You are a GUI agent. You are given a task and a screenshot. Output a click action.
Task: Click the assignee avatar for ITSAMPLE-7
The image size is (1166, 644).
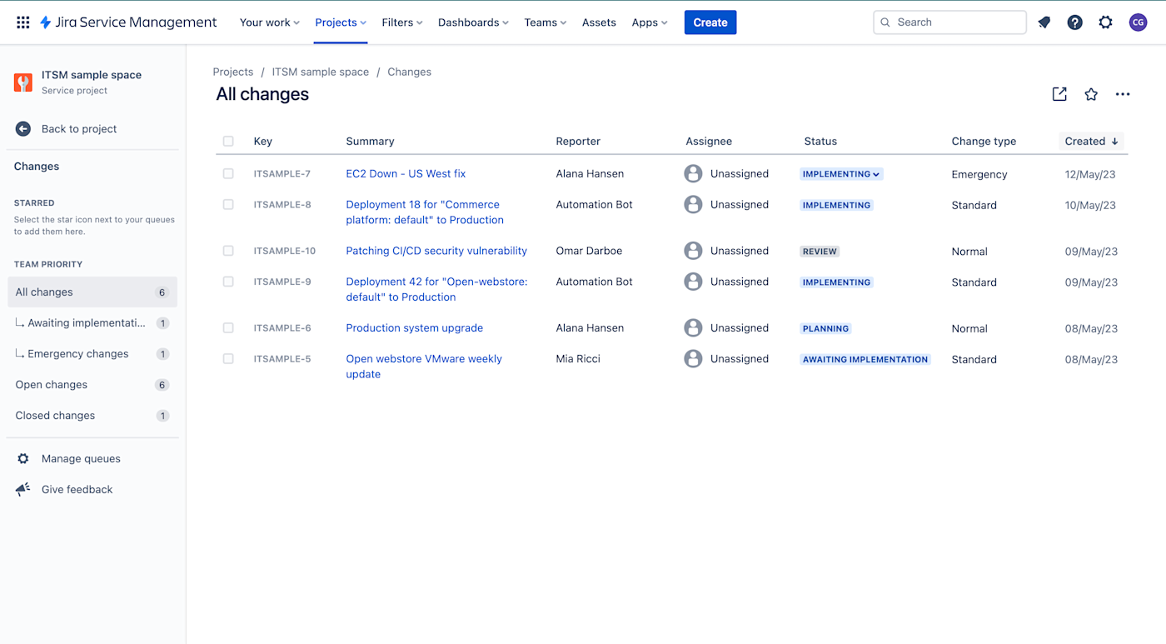click(693, 173)
